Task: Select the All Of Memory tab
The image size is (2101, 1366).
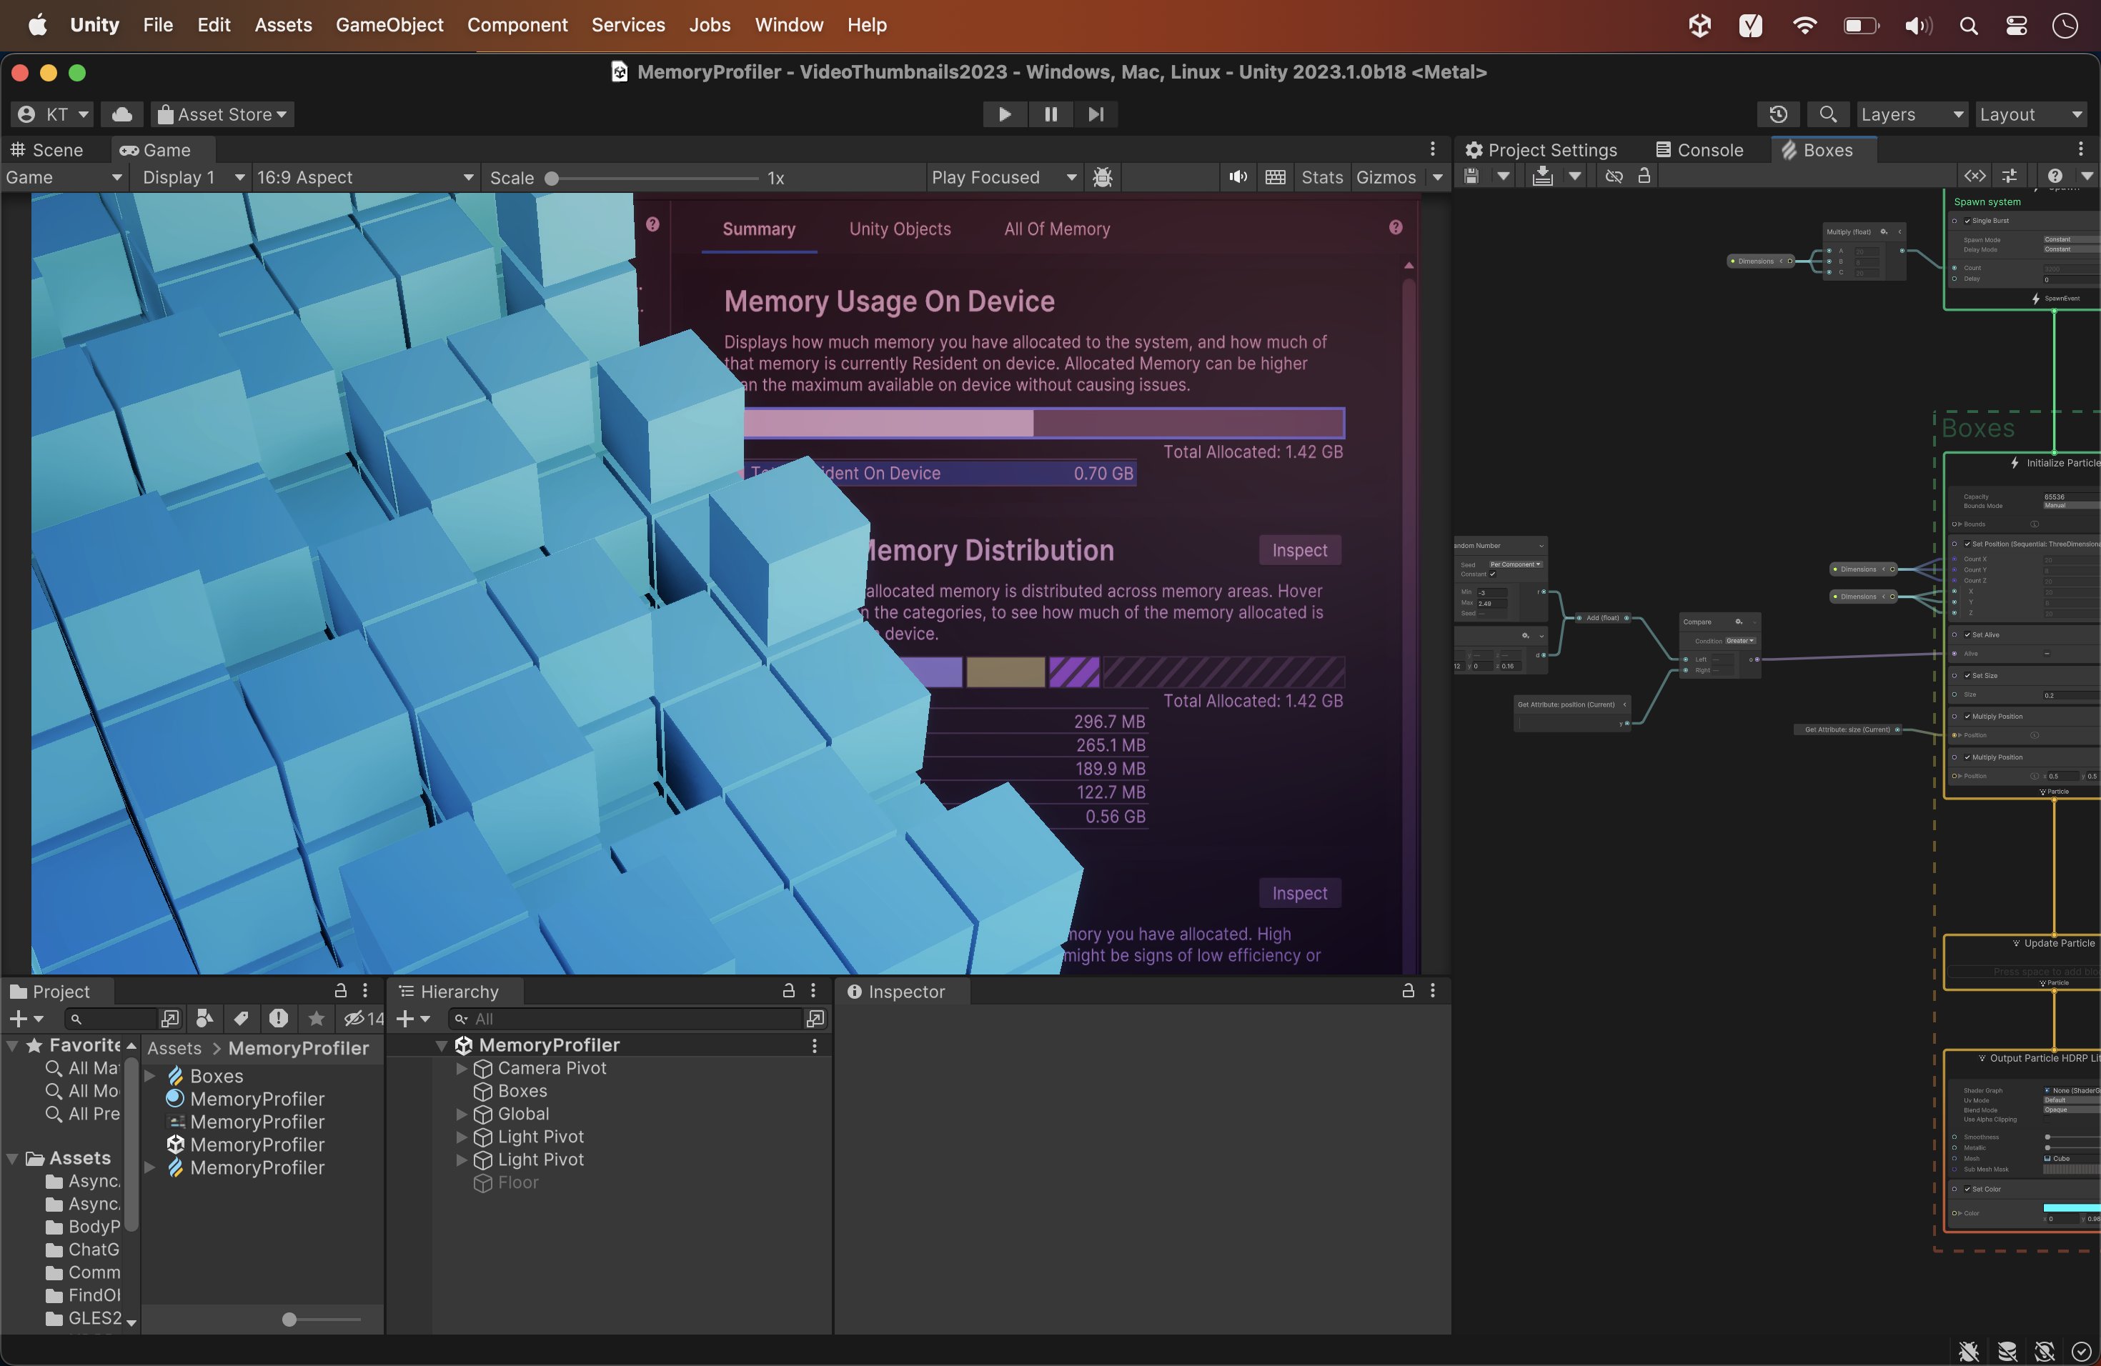Action: pos(1057,229)
